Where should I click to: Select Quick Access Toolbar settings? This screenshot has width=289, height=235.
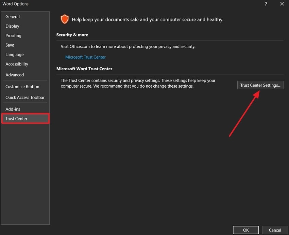coord(25,98)
